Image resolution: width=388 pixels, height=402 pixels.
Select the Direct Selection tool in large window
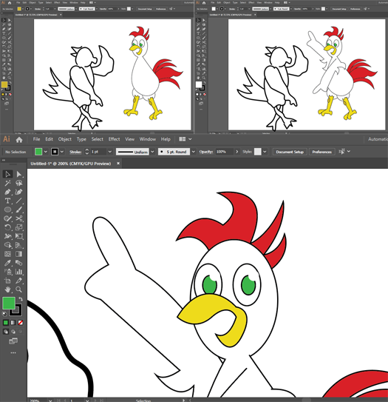point(18,174)
